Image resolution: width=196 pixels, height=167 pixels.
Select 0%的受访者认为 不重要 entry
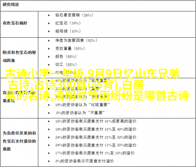coord(80,113)
